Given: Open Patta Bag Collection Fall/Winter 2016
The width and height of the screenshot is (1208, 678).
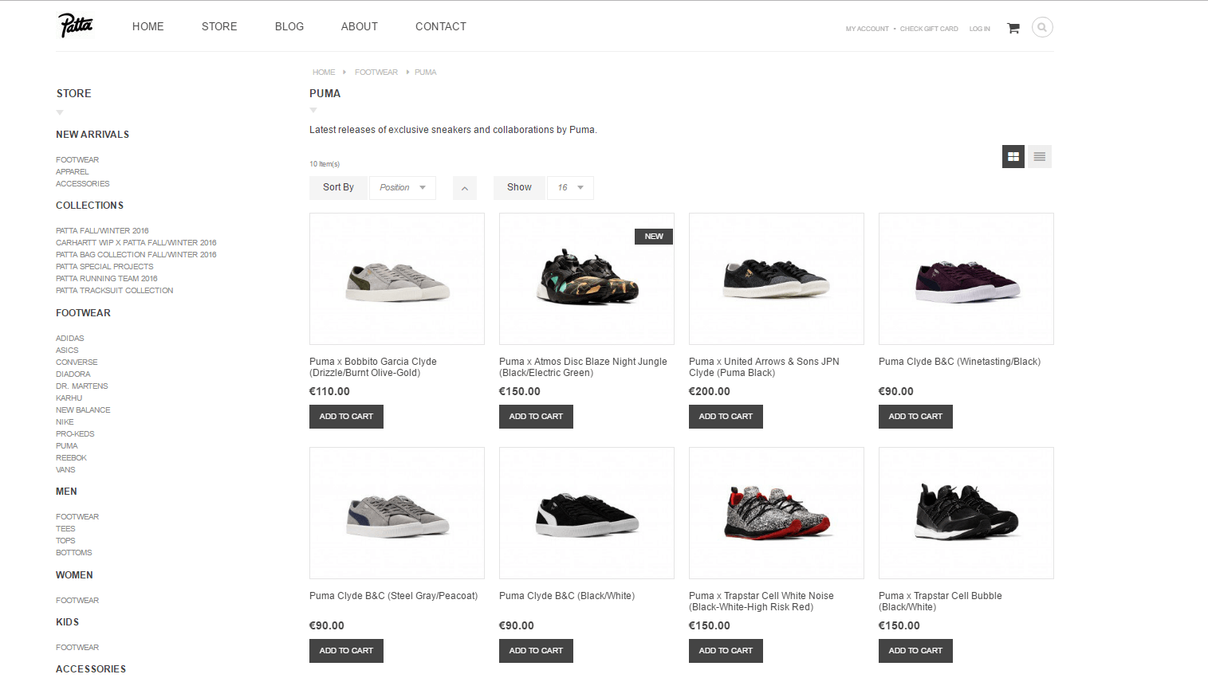Looking at the screenshot, I should (x=136, y=255).
